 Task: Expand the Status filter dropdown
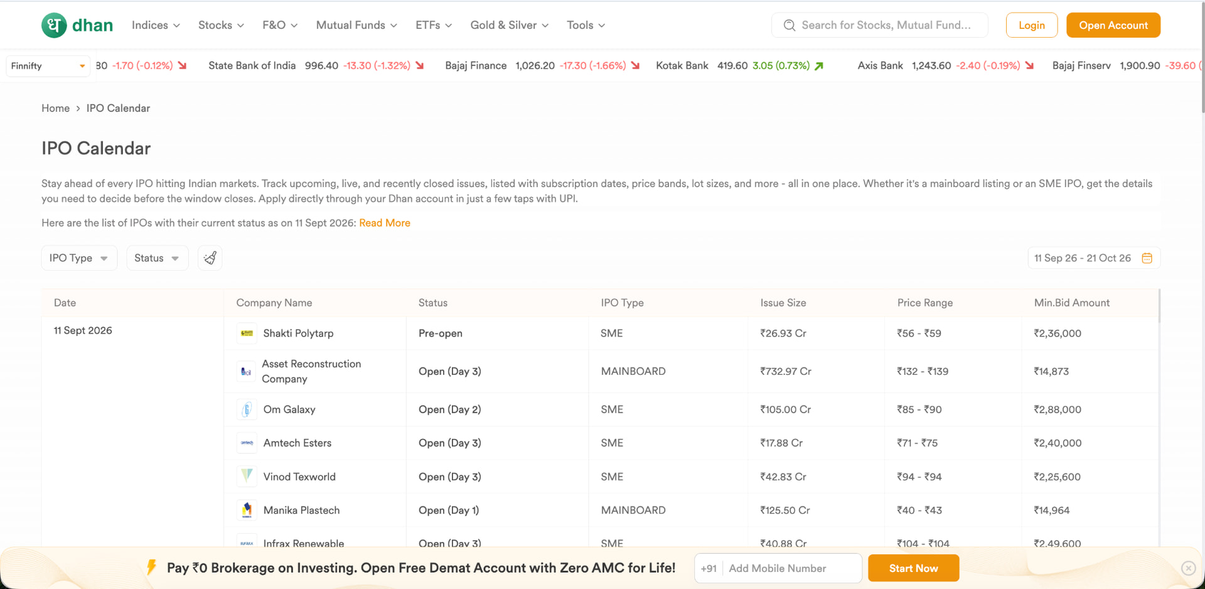[158, 258]
